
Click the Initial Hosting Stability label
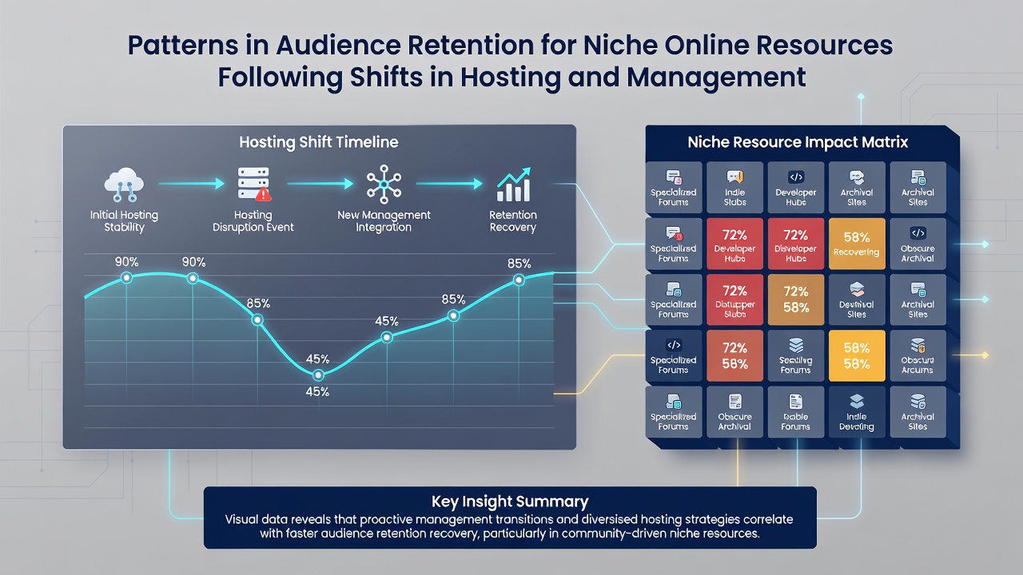125,221
